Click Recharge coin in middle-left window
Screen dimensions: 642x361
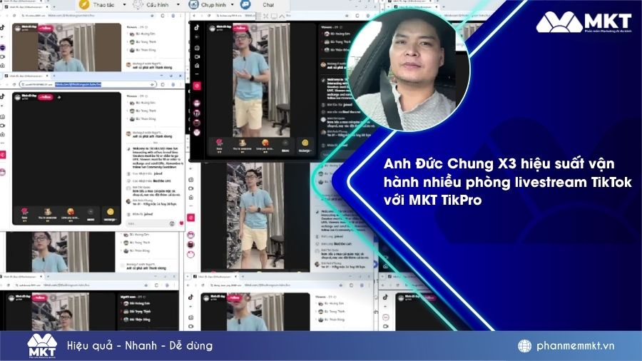[110, 213]
